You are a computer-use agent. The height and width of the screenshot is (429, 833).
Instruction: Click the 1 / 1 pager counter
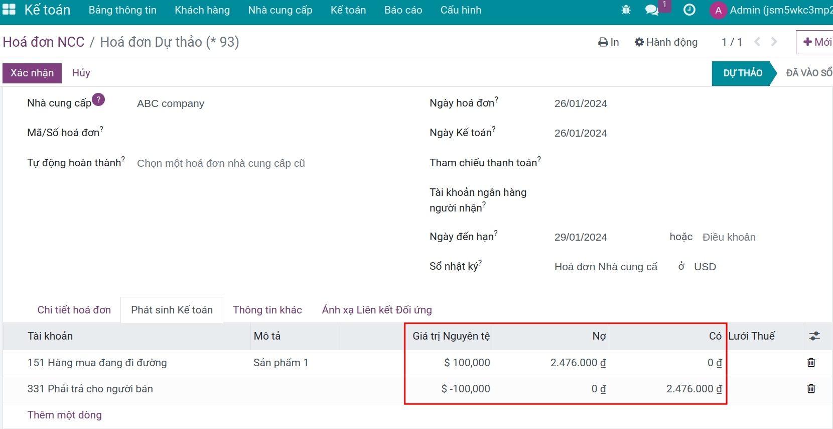point(732,42)
